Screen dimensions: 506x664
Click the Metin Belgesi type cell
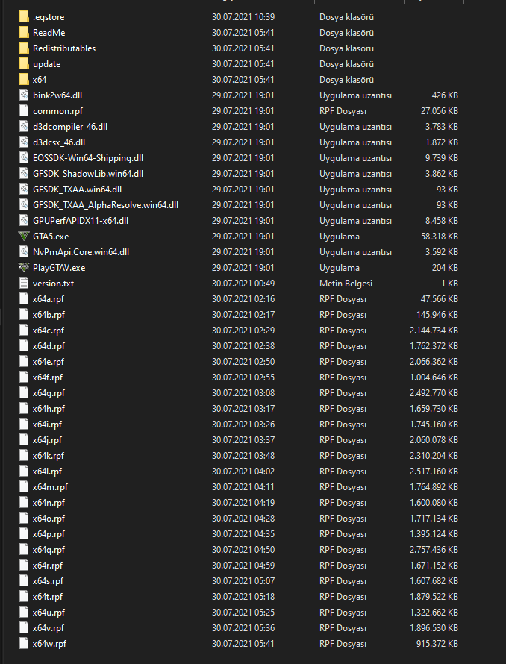[x=346, y=284]
